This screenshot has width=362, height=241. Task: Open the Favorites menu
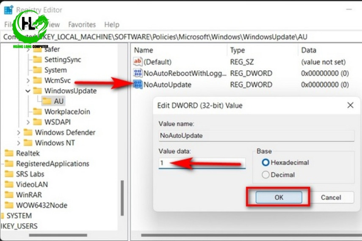82,25
